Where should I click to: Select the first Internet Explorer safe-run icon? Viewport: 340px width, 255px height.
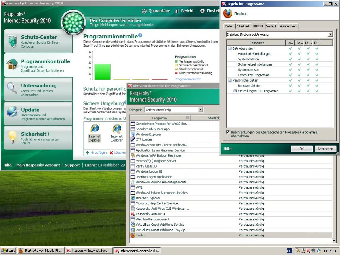(95, 128)
